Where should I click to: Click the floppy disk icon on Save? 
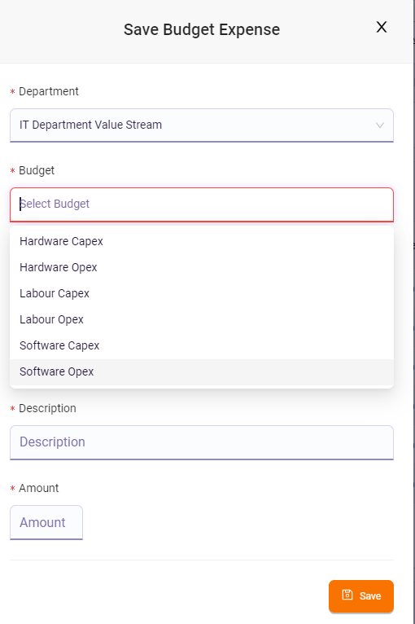click(347, 595)
